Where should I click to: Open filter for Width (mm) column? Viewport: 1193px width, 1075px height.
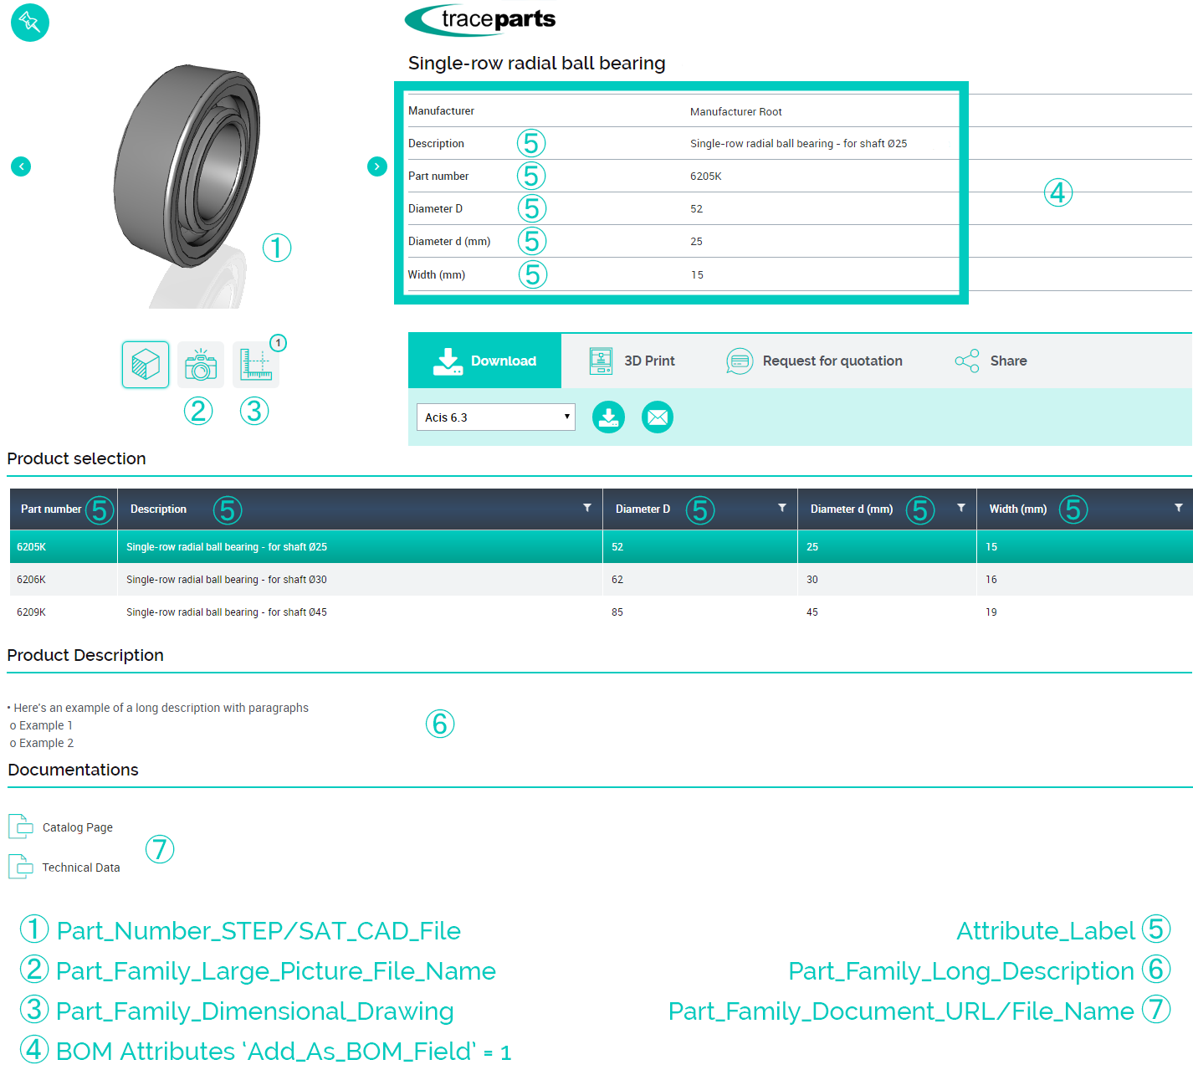click(x=1179, y=508)
